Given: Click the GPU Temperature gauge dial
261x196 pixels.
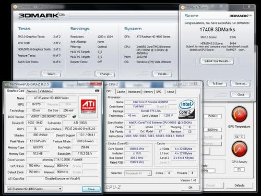Looking at the screenshot, I should [x=239, y=114].
